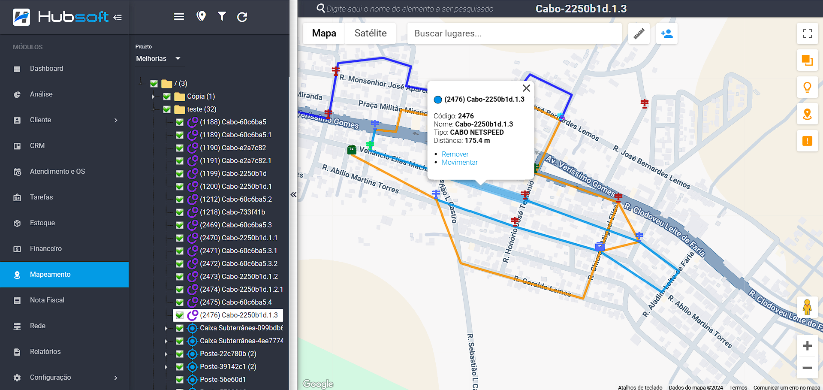Image resolution: width=823 pixels, height=390 pixels.
Task: Open the Projeto Melhorias dropdown
Action: point(158,59)
